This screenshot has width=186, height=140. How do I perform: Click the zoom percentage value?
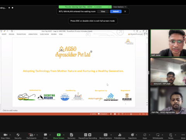tap(143, 114)
